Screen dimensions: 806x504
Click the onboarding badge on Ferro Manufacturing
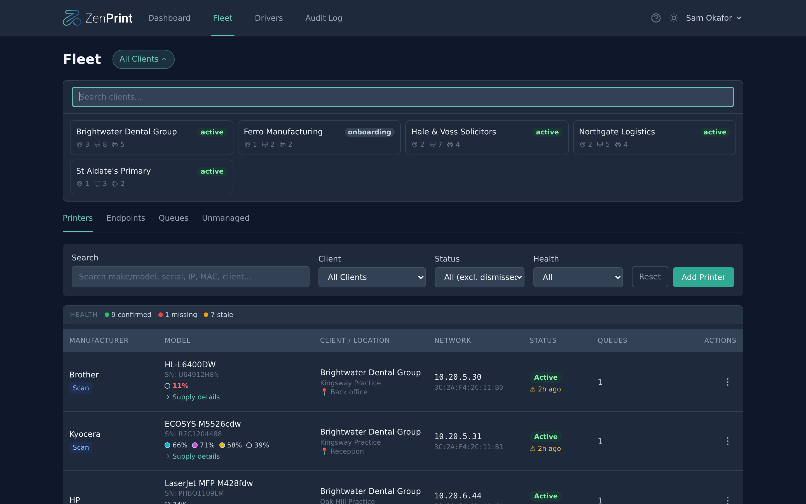(x=369, y=132)
